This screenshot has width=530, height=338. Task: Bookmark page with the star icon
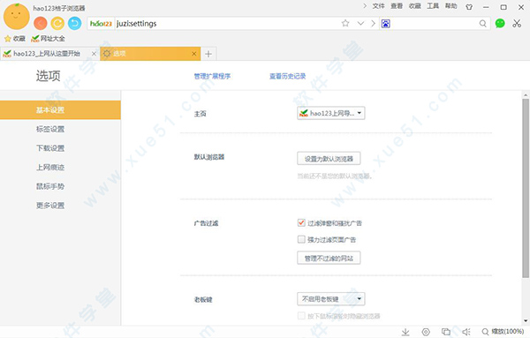click(x=345, y=23)
